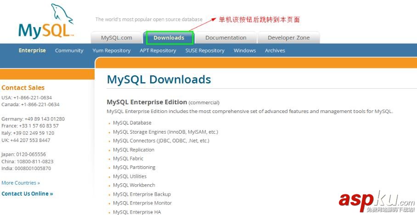The width and height of the screenshot is (417, 215).
Task: Open MySQL Connectors list link
Action: 161,141
